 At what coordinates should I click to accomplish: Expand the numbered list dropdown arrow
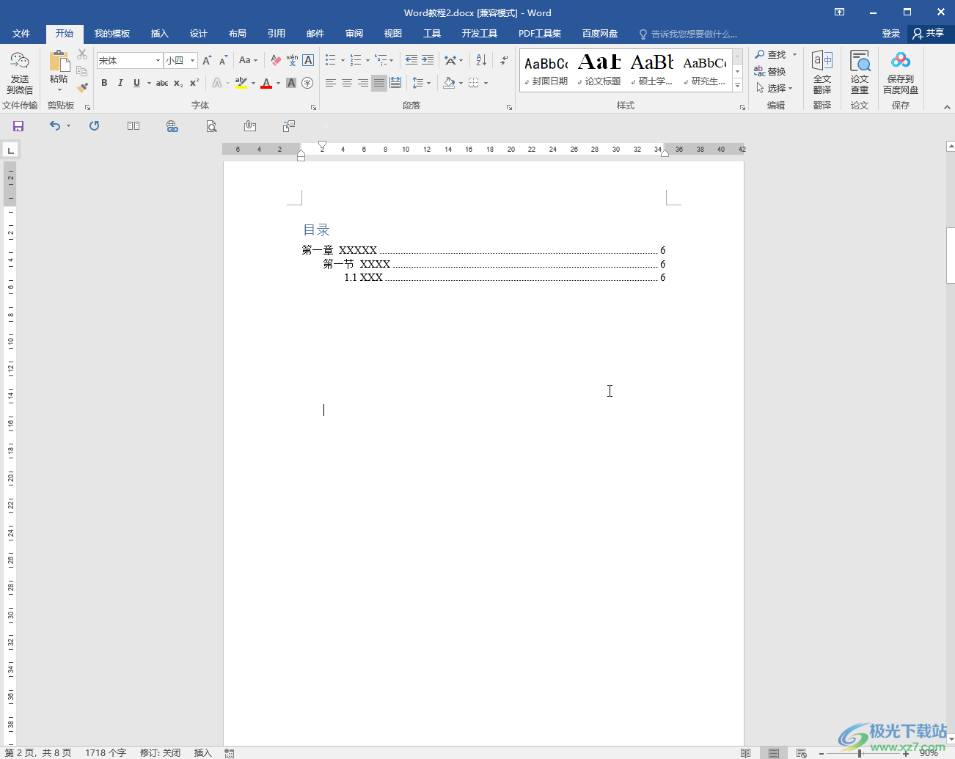click(367, 61)
